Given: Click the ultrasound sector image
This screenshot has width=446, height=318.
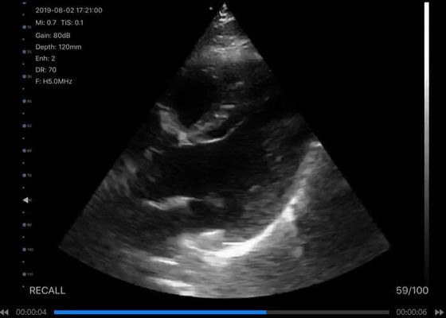Looking at the screenshot, I should click(x=224, y=150).
